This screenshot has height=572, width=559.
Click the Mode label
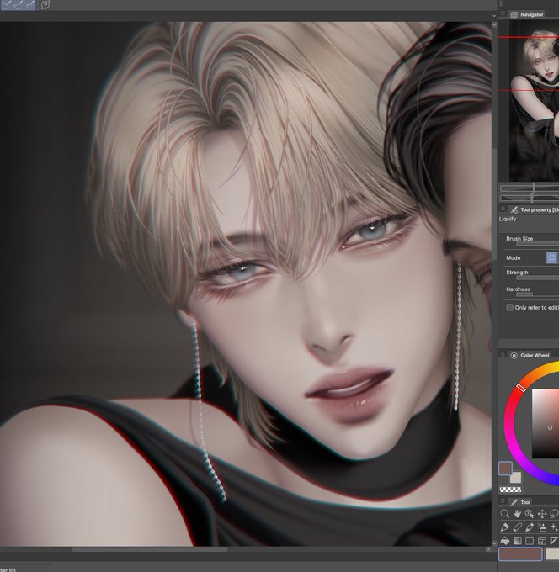514,258
